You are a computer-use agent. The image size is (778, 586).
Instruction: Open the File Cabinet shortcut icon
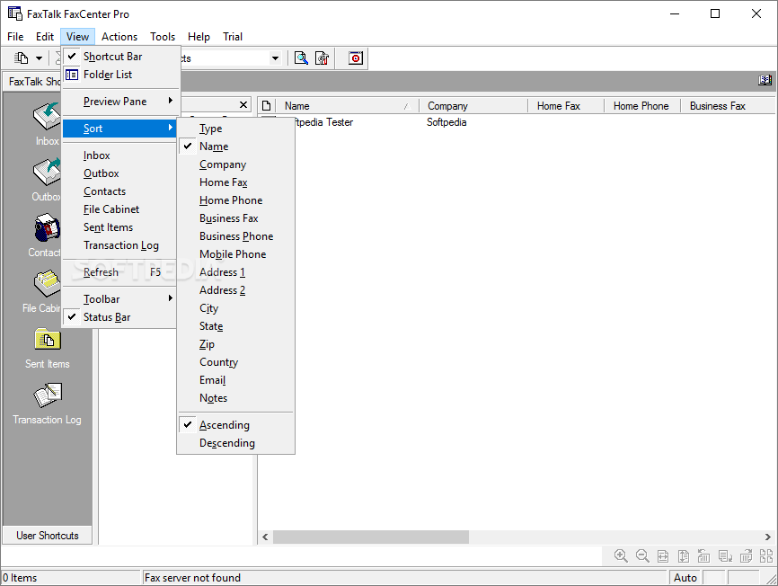pos(47,284)
